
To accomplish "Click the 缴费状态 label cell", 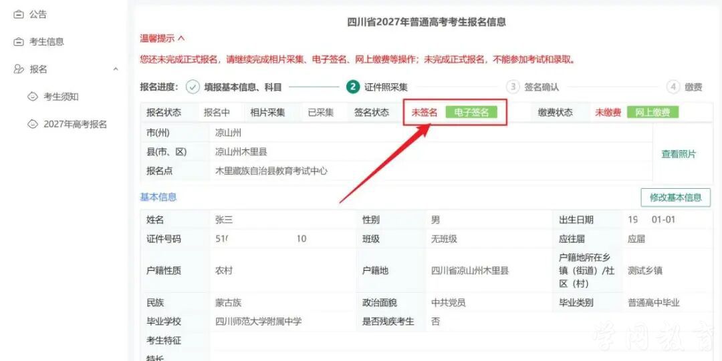I will [556, 113].
